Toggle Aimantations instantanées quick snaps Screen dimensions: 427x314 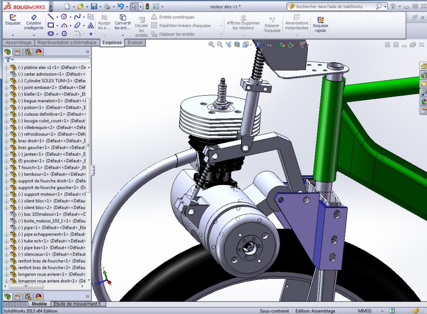point(296,22)
